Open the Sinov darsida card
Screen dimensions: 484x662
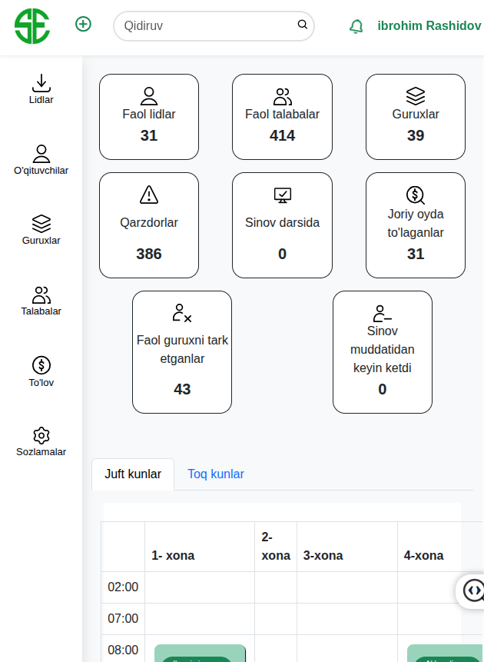click(282, 225)
